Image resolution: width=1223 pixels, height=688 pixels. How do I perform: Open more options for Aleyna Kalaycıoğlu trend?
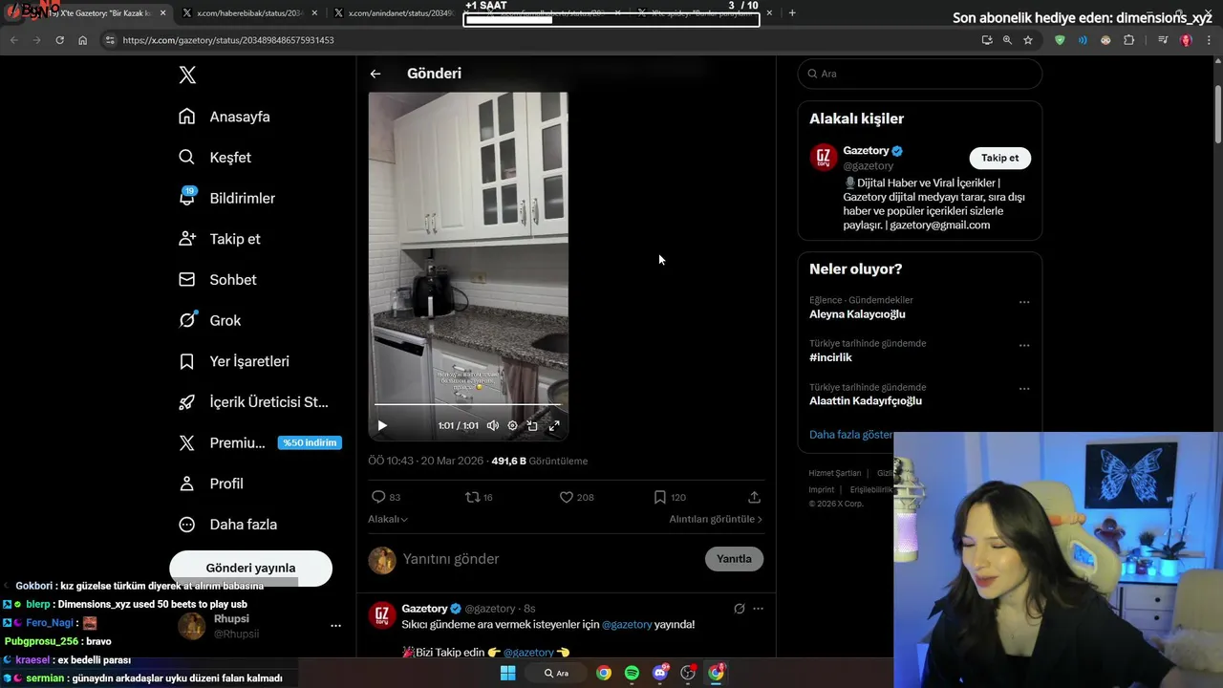[x=1024, y=302]
